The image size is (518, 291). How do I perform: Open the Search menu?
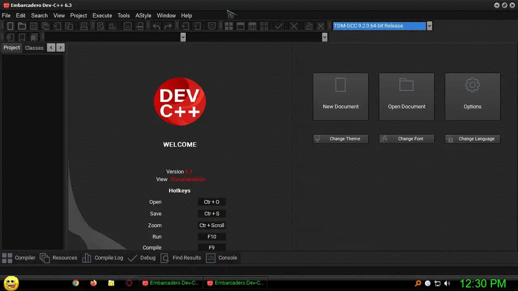[x=39, y=15]
